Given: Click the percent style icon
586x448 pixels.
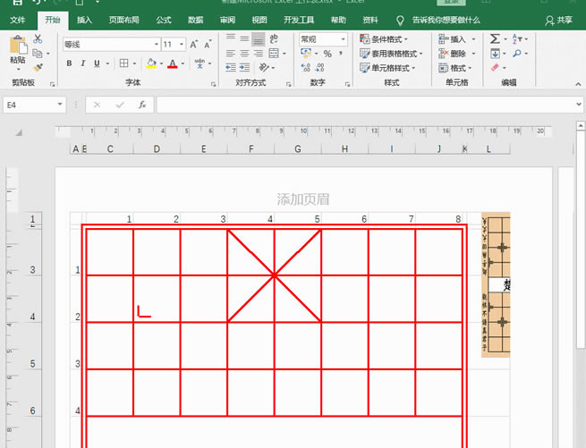Looking at the screenshot, I should point(327,54).
